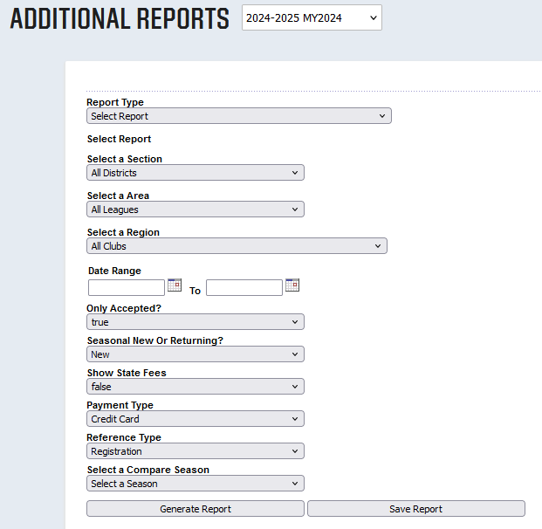542x529 pixels.
Task: Open the Select a Area dropdown
Action: coord(196,210)
